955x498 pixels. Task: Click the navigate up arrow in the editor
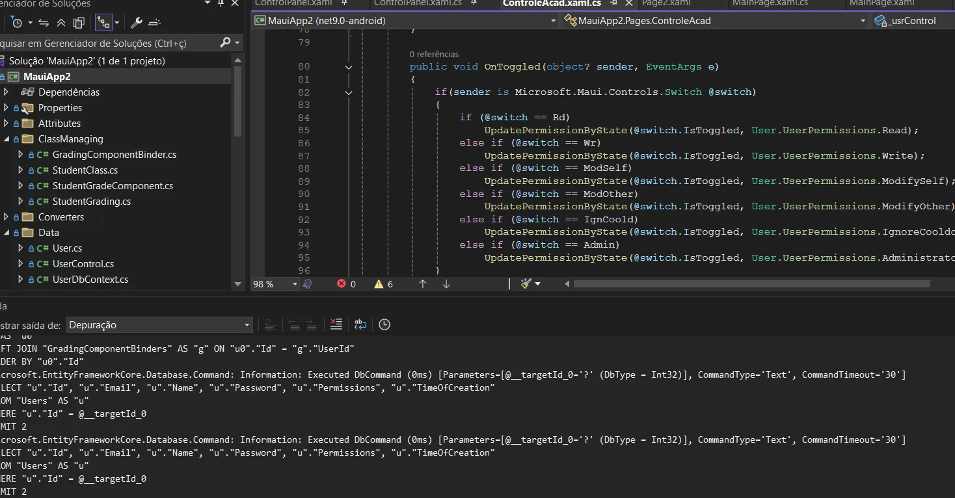[422, 283]
